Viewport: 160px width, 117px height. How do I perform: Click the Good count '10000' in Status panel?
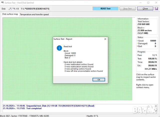point(153,41)
